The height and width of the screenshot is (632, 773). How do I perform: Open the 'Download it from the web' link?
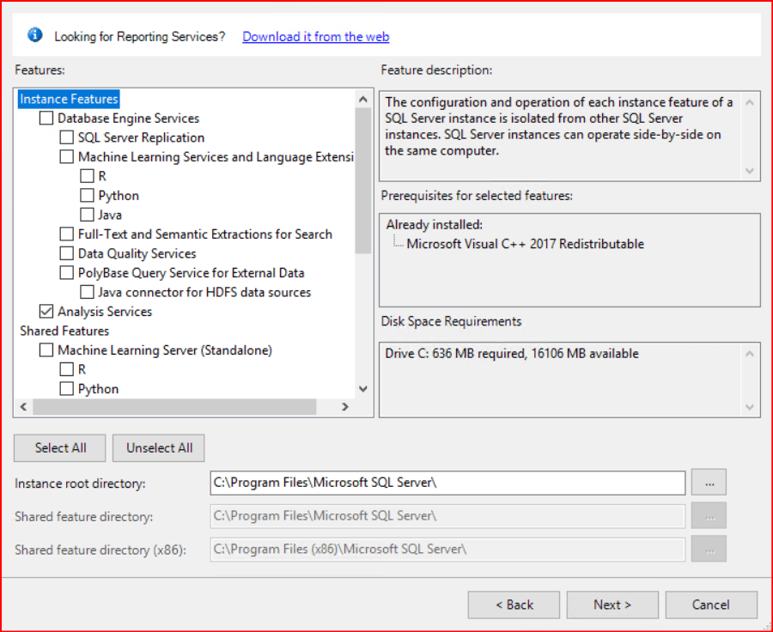click(x=315, y=36)
